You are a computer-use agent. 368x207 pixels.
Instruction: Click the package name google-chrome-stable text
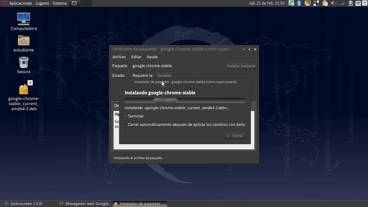152,66
